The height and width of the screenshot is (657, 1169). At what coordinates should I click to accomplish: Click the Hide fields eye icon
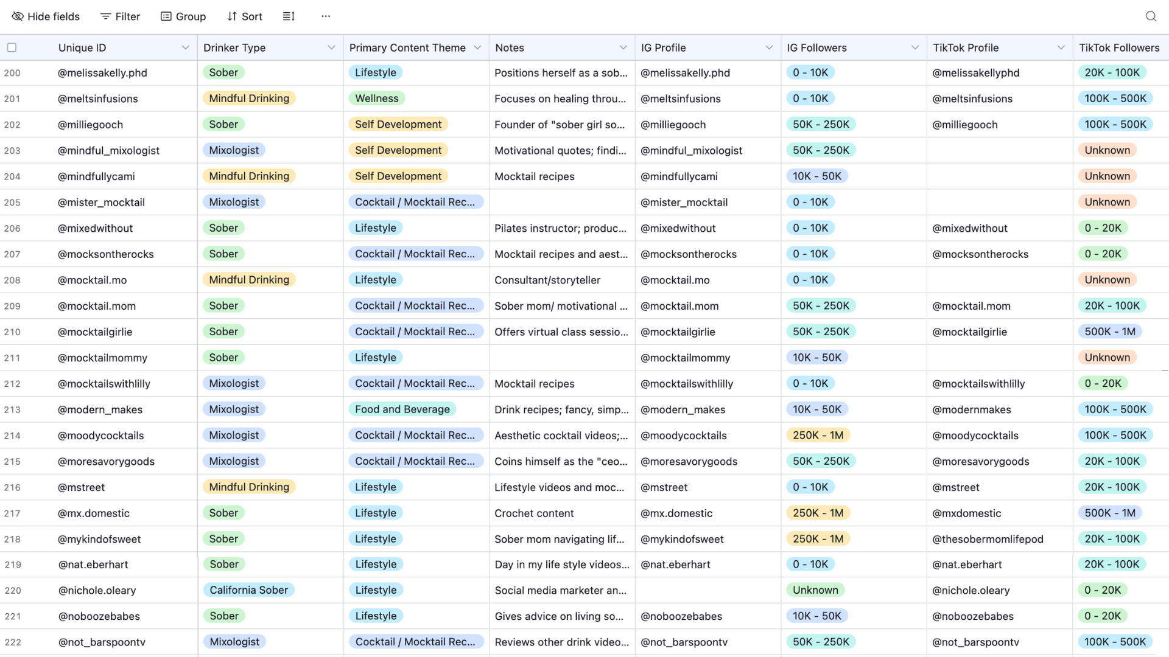pos(18,16)
